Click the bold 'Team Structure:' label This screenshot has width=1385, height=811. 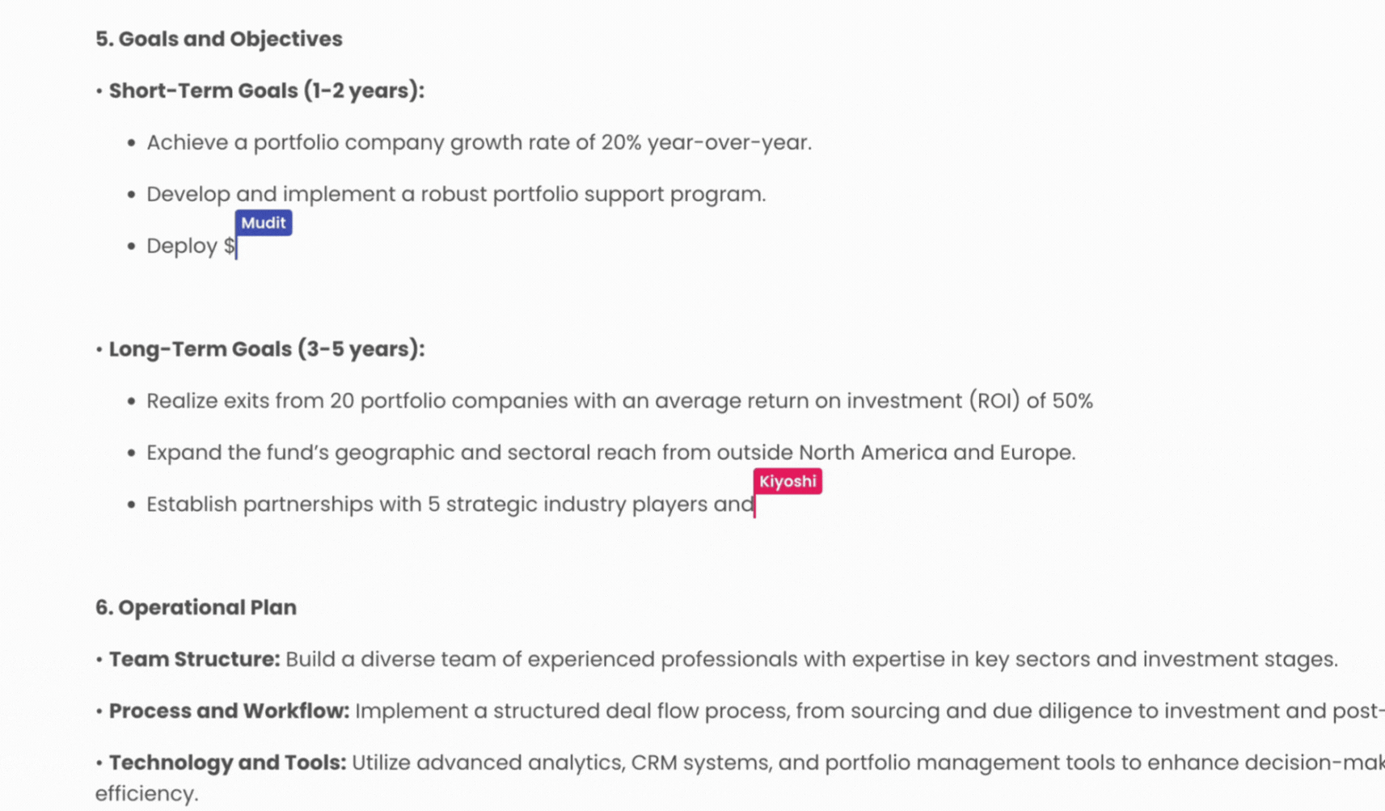tap(194, 659)
